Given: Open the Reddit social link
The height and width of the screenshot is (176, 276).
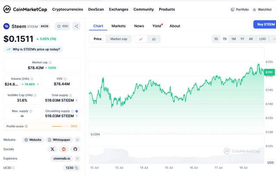Looking at the screenshot, I should click(x=64, y=149).
